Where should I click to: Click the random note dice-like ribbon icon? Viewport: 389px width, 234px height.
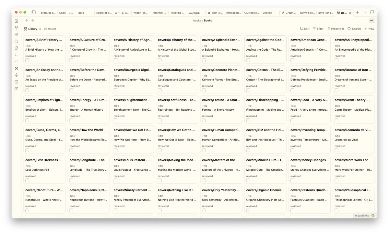click(x=17, y=82)
